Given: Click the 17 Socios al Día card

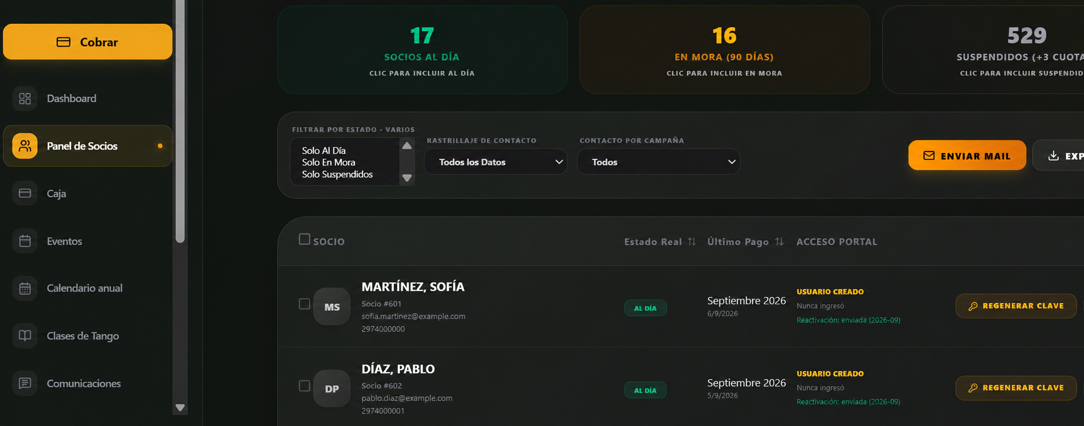Looking at the screenshot, I should click(422, 50).
